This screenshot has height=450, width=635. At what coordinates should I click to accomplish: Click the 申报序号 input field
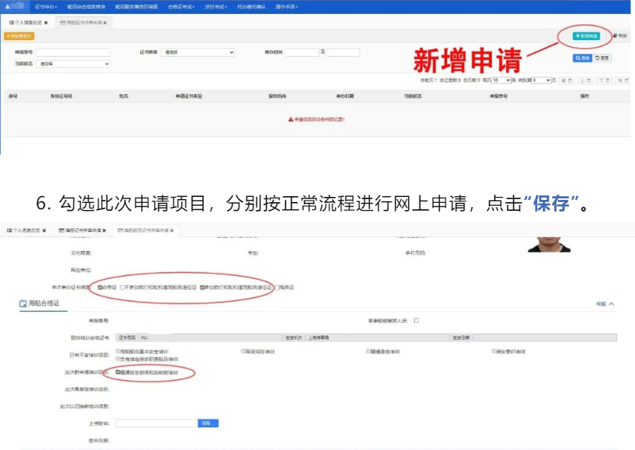[x=73, y=53]
